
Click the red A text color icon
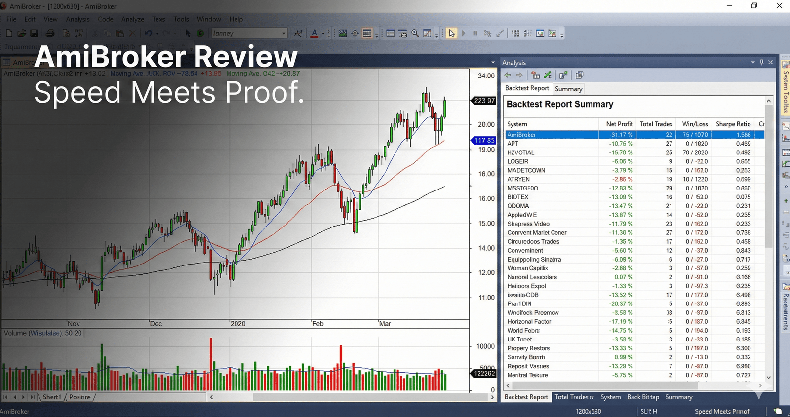pyautogui.click(x=315, y=33)
